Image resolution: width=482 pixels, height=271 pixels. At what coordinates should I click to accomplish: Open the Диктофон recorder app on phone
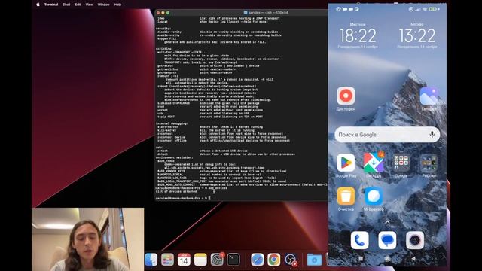tap(346, 96)
